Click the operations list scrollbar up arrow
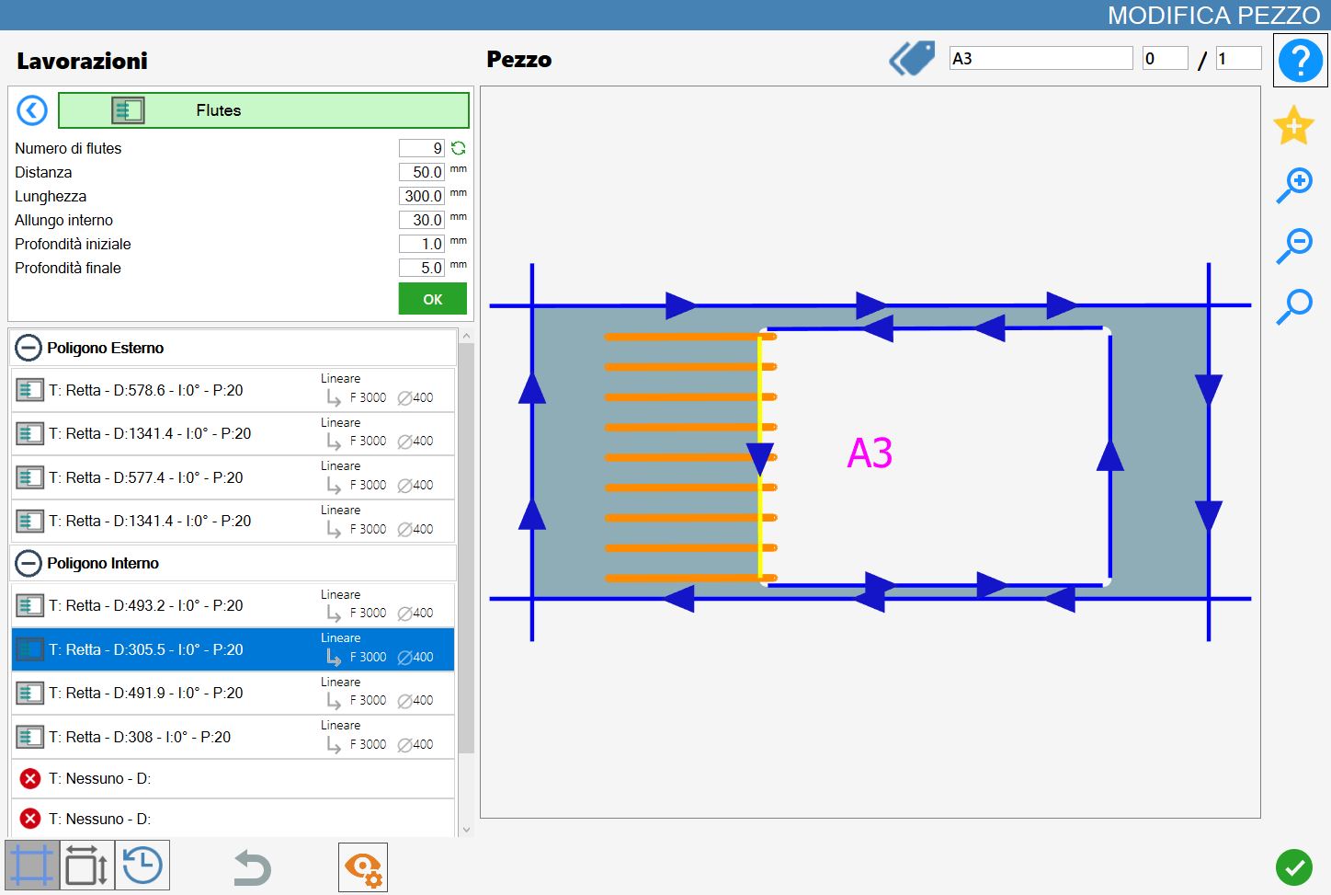This screenshot has height=895, width=1331. click(466, 337)
